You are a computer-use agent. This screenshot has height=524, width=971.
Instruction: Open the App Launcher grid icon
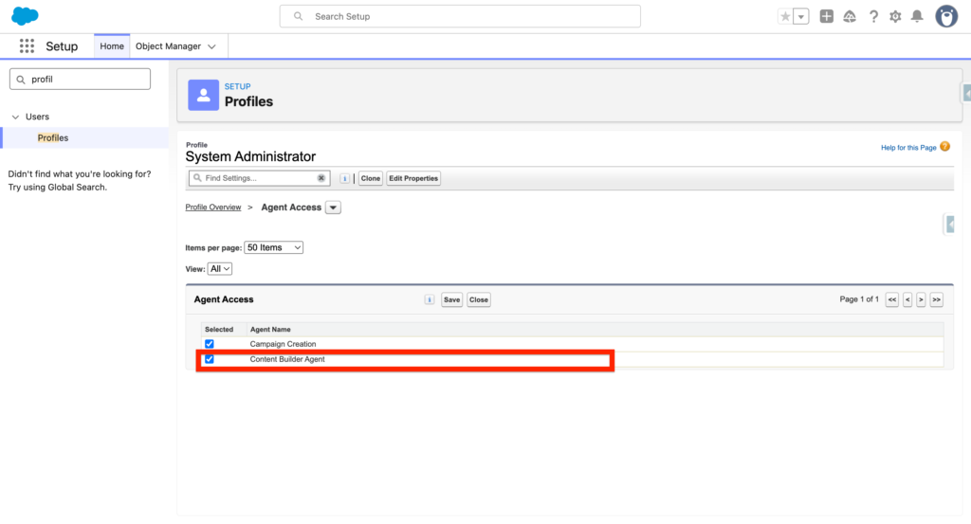(27, 46)
